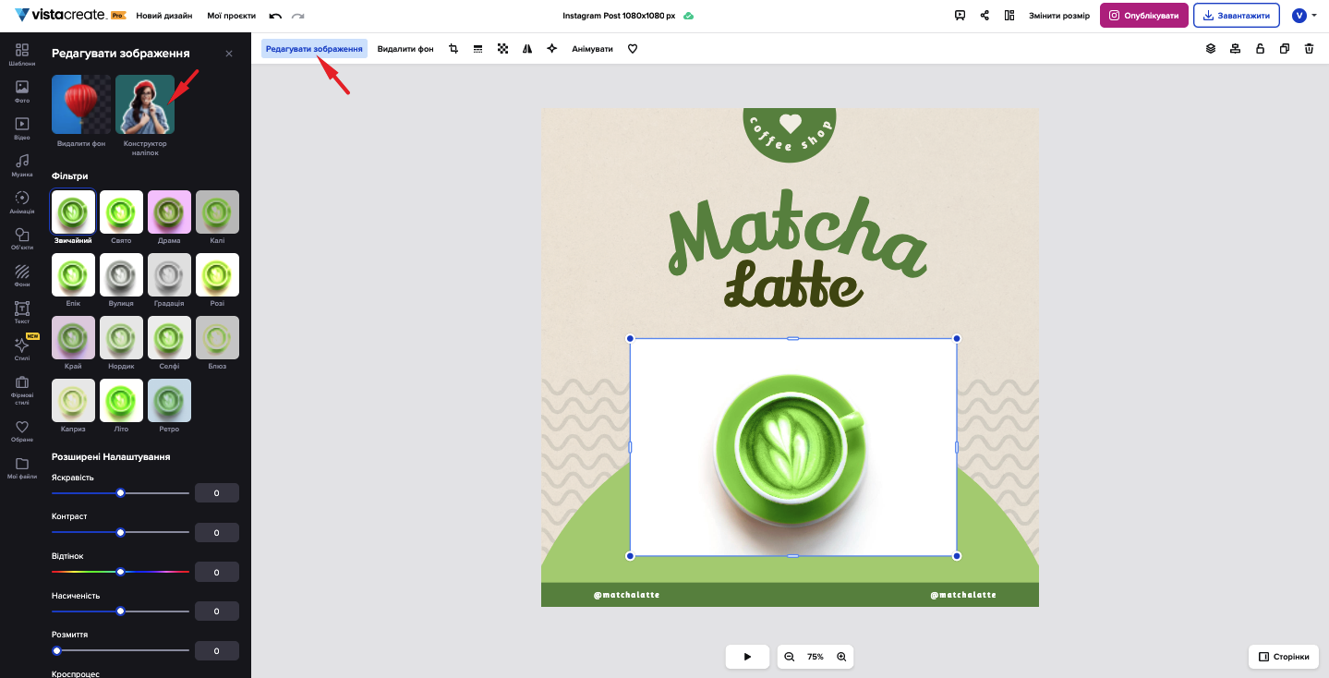This screenshot has height=678, width=1329.
Task: Apply the Вулиця filter
Action: tap(121, 275)
